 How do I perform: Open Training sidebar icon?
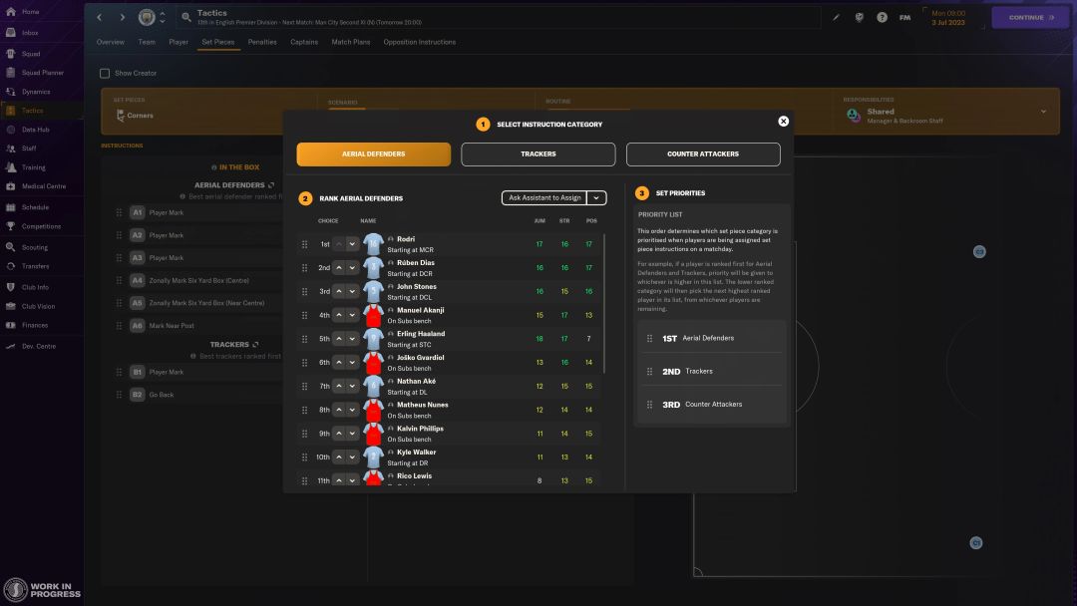click(x=11, y=166)
